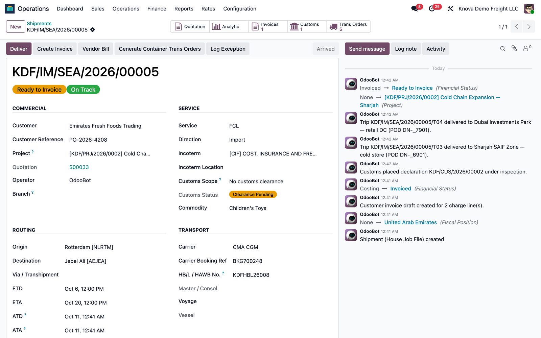Image resolution: width=541 pixels, height=338 pixels.
Task: Click the help mark beside ATD
Action: pos(25,315)
